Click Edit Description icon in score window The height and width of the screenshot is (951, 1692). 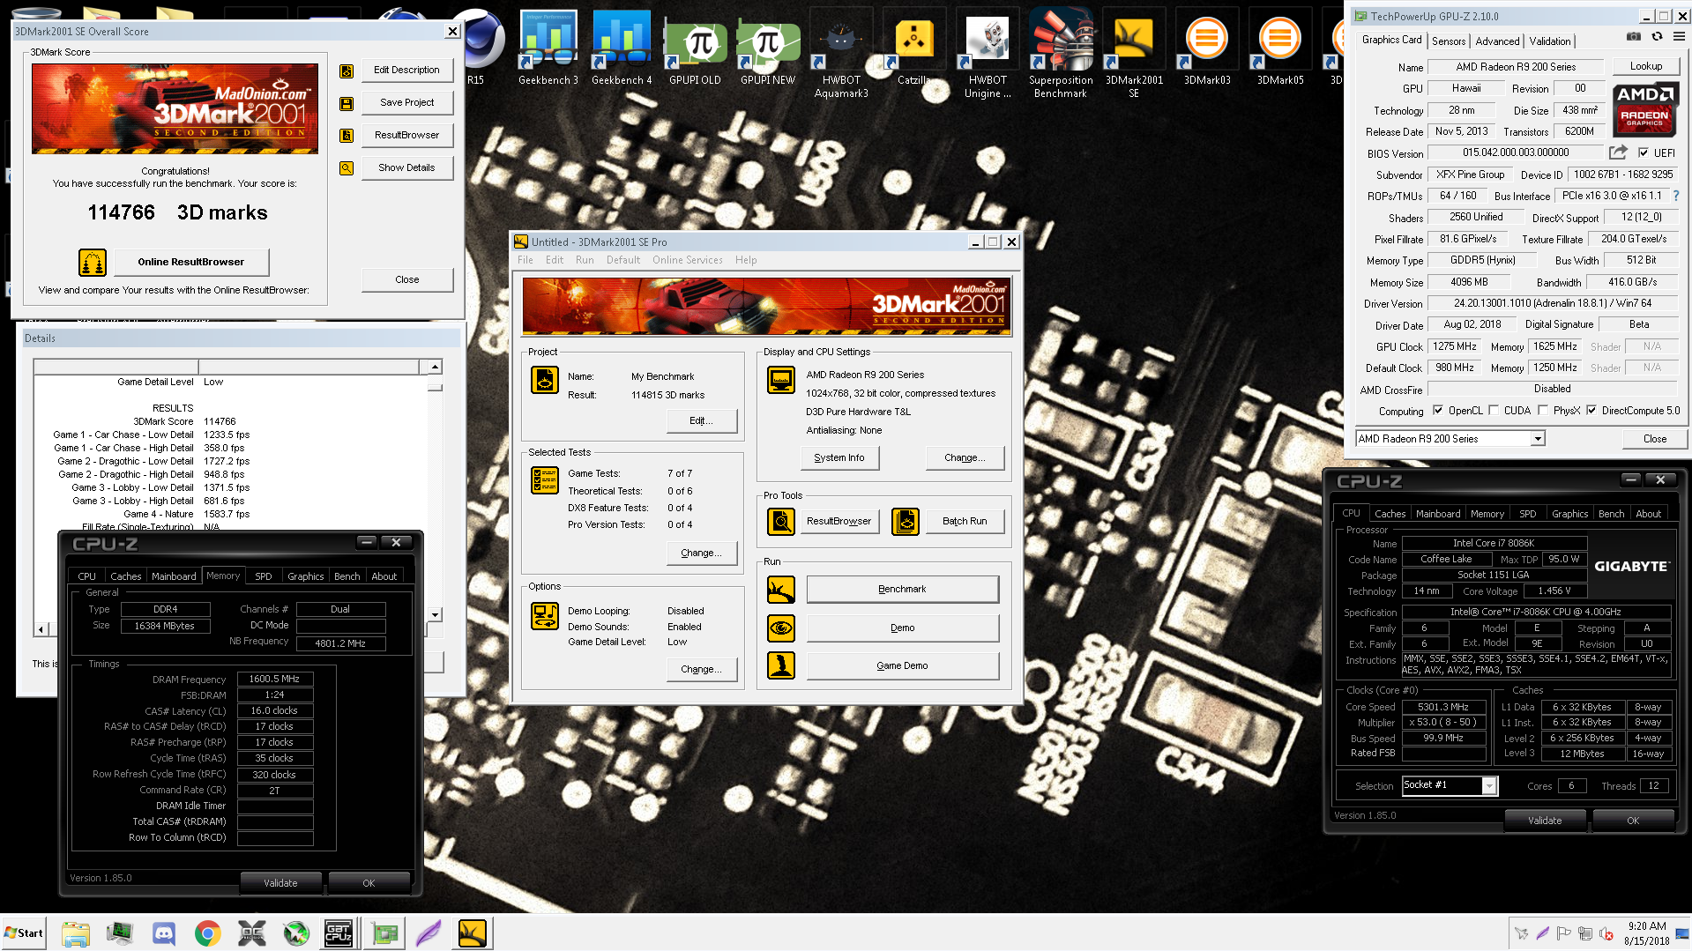tap(347, 71)
